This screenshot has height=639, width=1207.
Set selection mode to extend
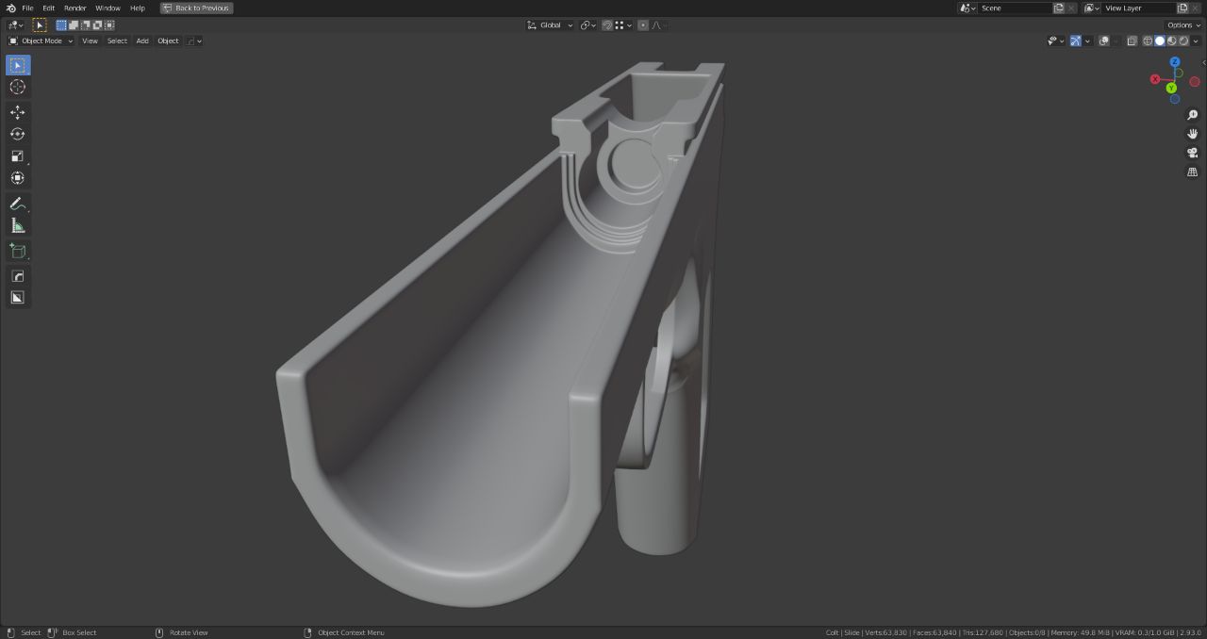point(74,25)
